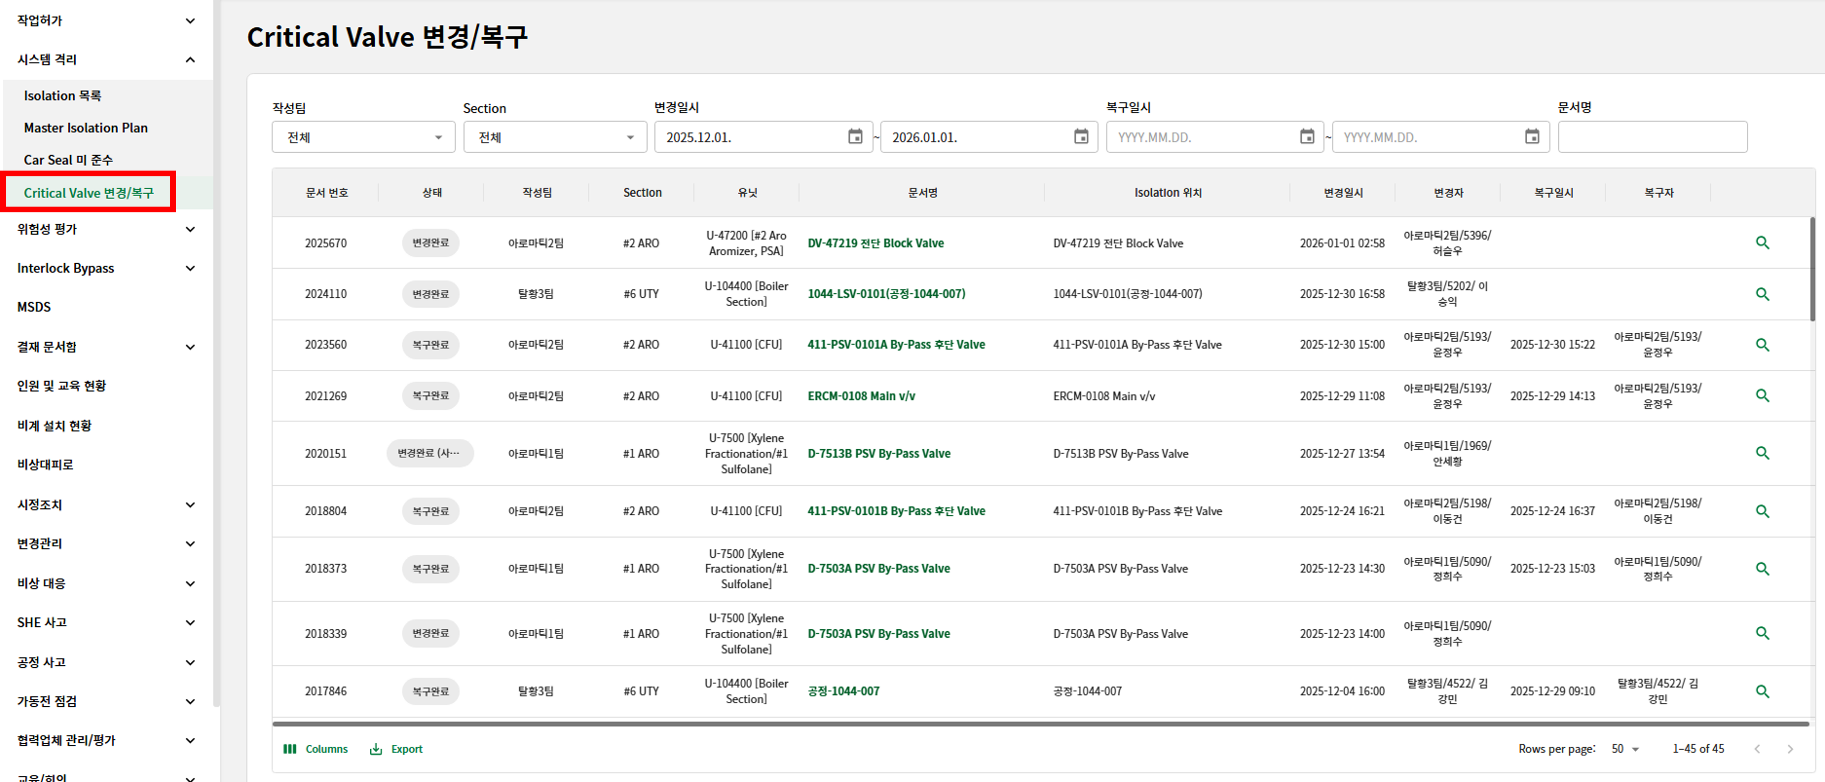
Task: Open calendar picker for 복구일시 end date
Action: click(x=1532, y=137)
